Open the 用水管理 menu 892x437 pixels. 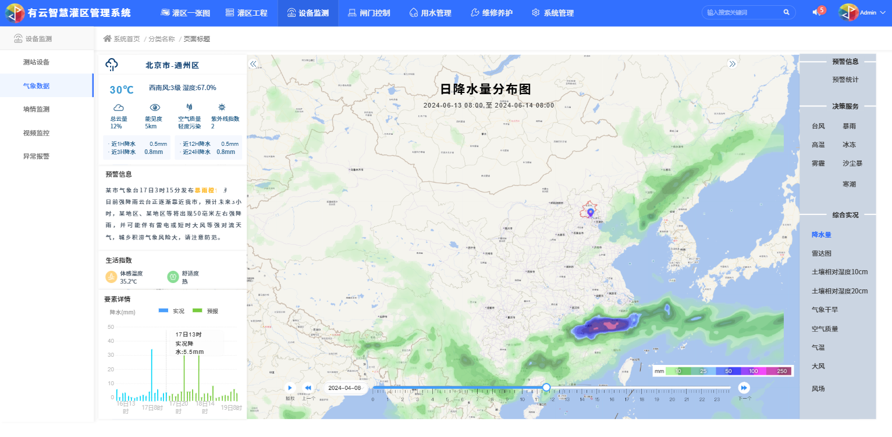pyautogui.click(x=430, y=13)
